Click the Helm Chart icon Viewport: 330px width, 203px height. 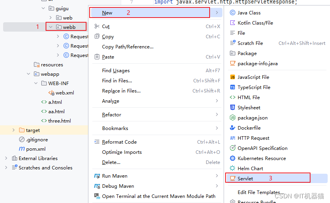[232, 168]
